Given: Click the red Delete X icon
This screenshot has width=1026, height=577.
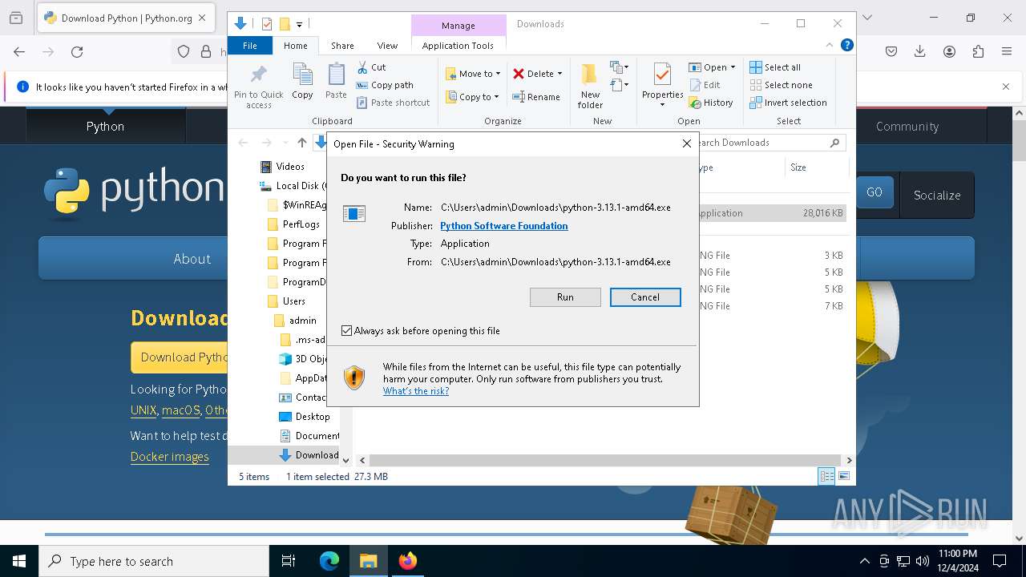Looking at the screenshot, I should tap(519, 74).
